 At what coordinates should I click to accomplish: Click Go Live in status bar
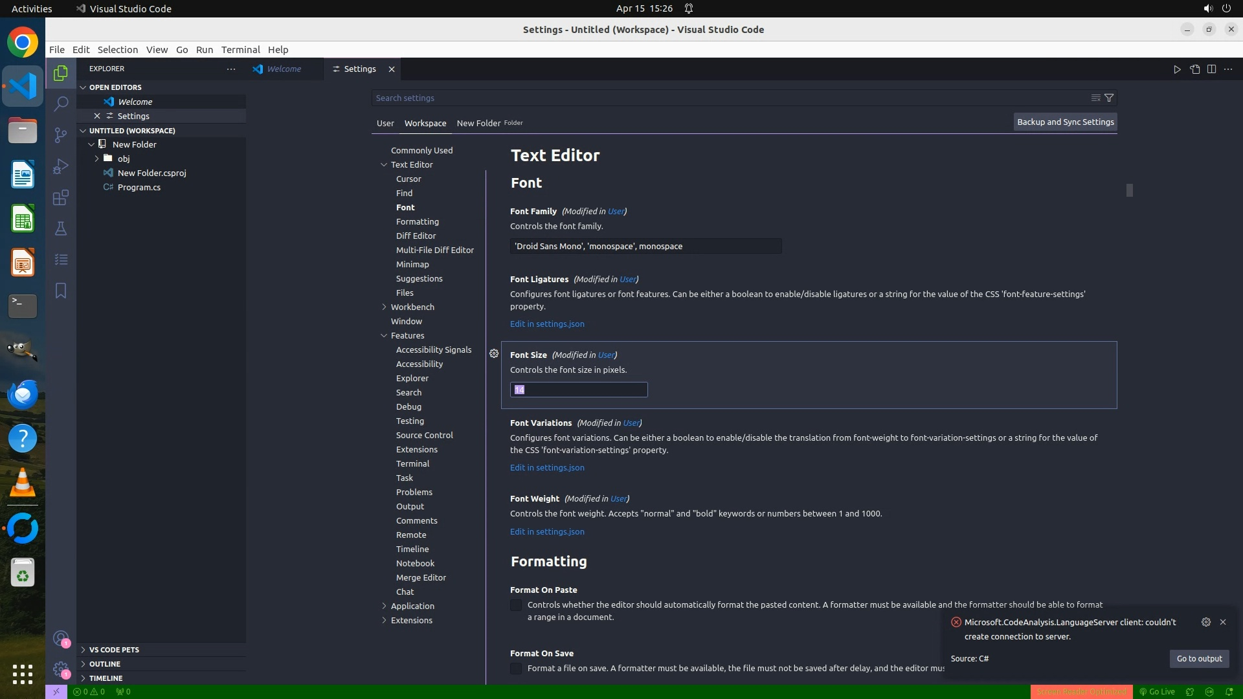click(1157, 691)
